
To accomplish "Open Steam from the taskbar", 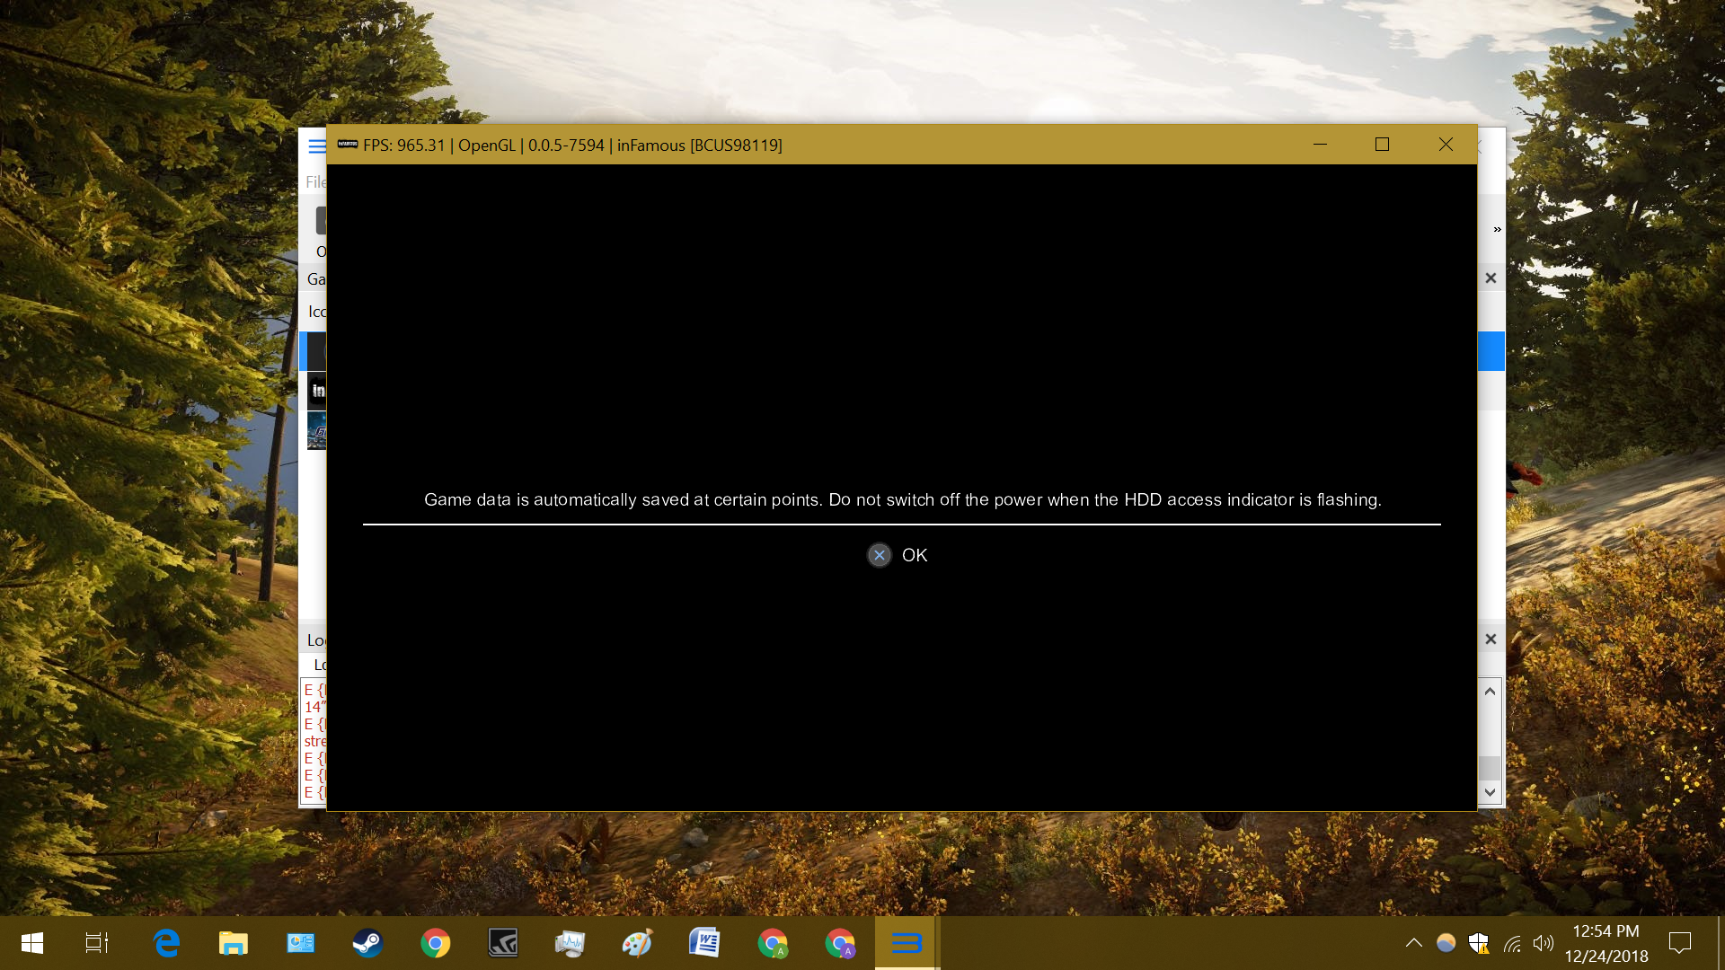I will coord(367,943).
